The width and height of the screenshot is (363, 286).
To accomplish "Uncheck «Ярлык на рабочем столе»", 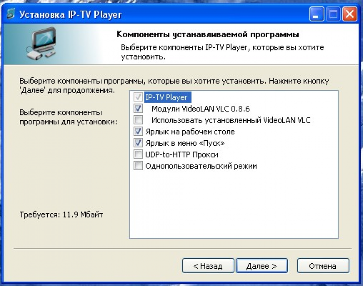I will coord(137,131).
